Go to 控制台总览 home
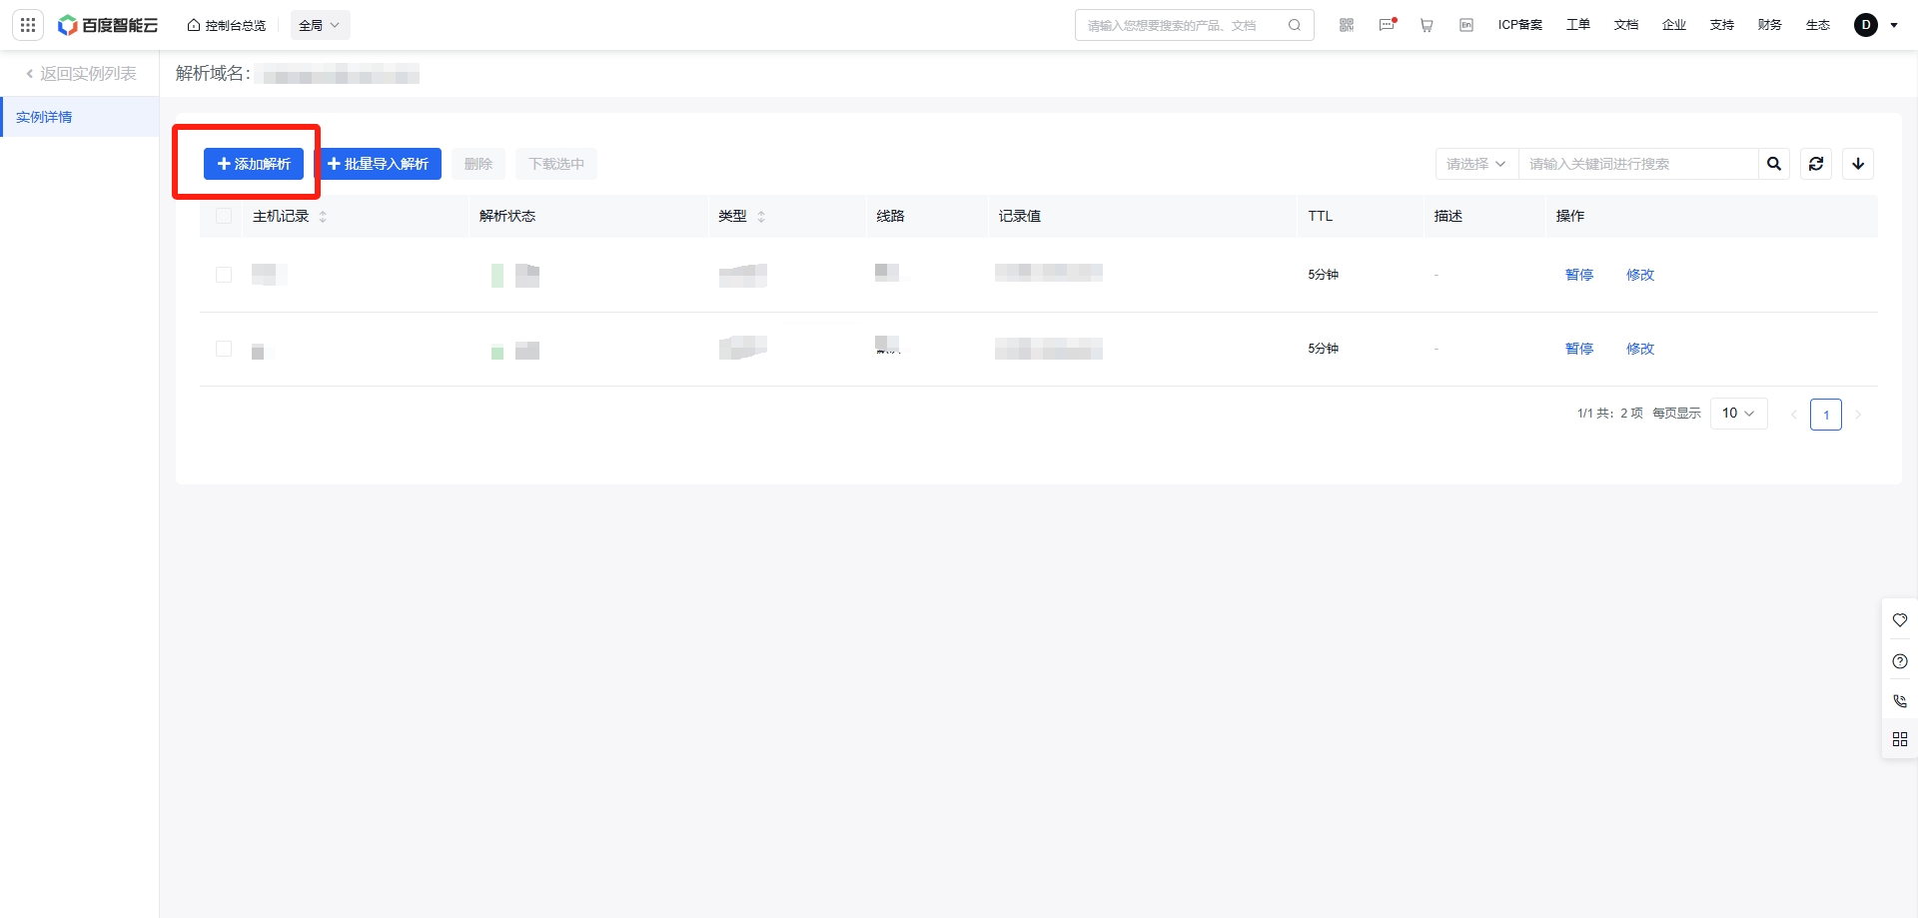The height and width of the screenshot is (918, 1918). tap(227, 25)
